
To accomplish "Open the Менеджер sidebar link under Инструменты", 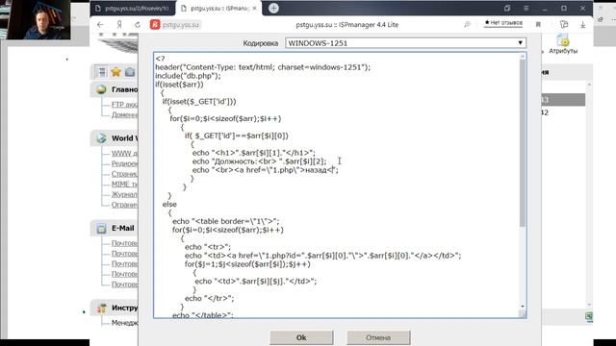I will pos(124,323).
